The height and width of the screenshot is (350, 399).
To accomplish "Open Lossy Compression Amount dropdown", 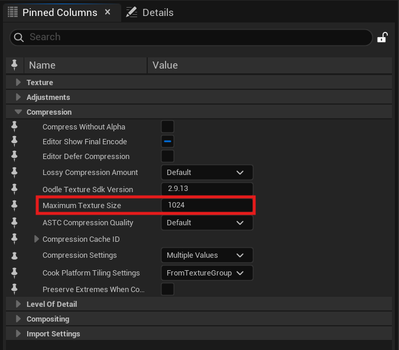I will (207, 172).
